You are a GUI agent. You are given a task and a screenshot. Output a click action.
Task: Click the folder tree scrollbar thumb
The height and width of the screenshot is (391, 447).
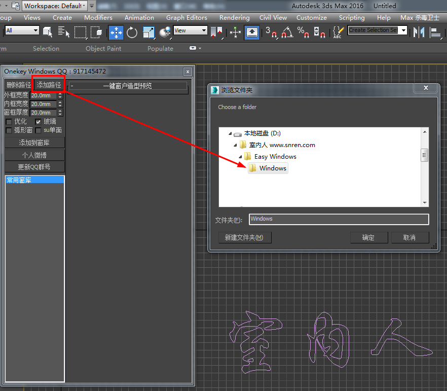[x=425, y=155]
